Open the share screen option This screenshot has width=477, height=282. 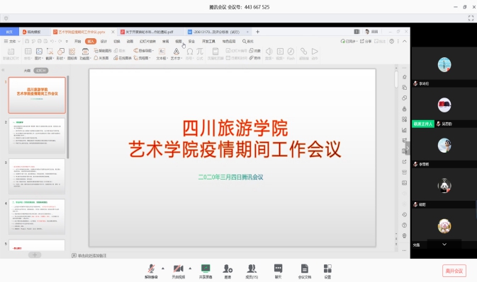(206, 271)
